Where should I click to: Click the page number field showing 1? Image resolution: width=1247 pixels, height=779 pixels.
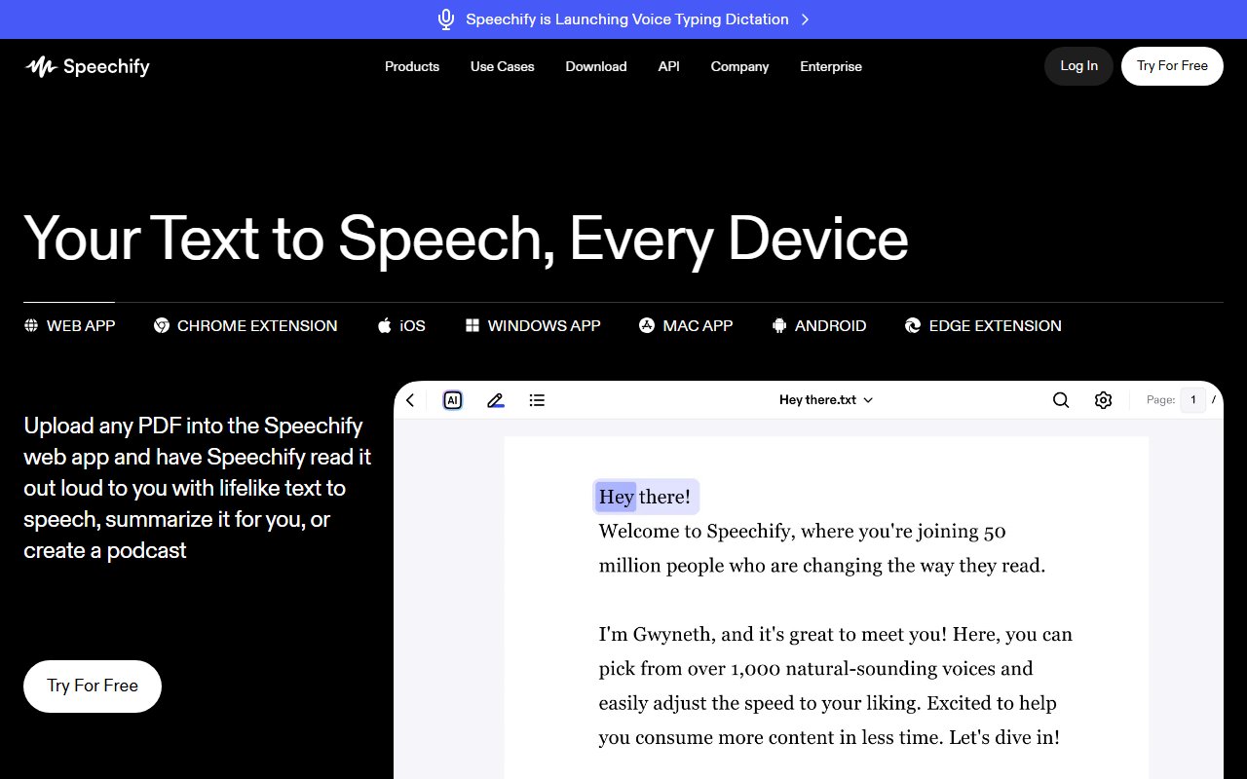click(1193, 400)
